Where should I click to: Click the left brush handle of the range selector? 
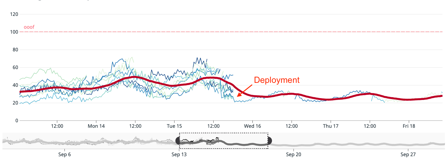coord(178,141)
